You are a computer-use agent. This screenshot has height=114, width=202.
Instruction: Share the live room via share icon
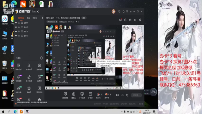pos(140,20)
